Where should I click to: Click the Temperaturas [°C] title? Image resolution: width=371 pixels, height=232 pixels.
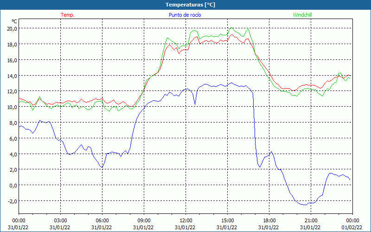(190, 5)
